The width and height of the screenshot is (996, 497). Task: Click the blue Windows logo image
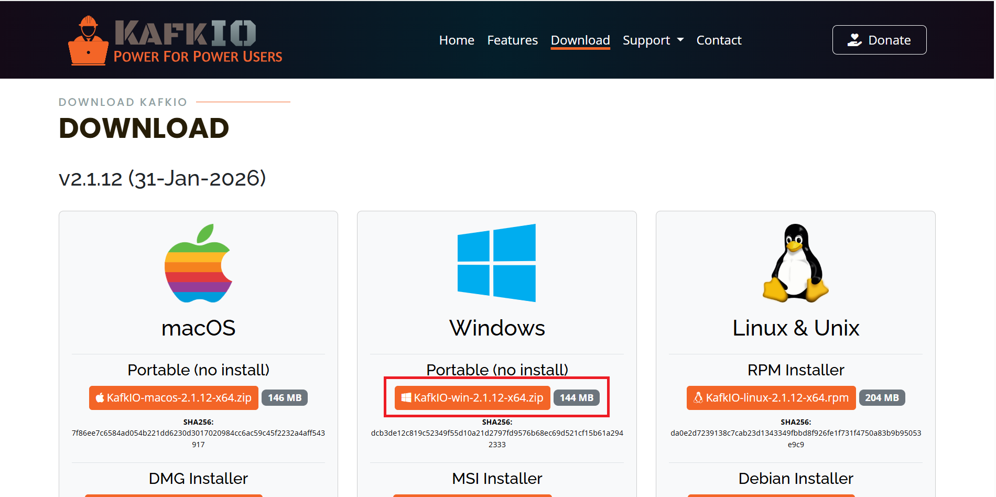click(x=497, y=263)
